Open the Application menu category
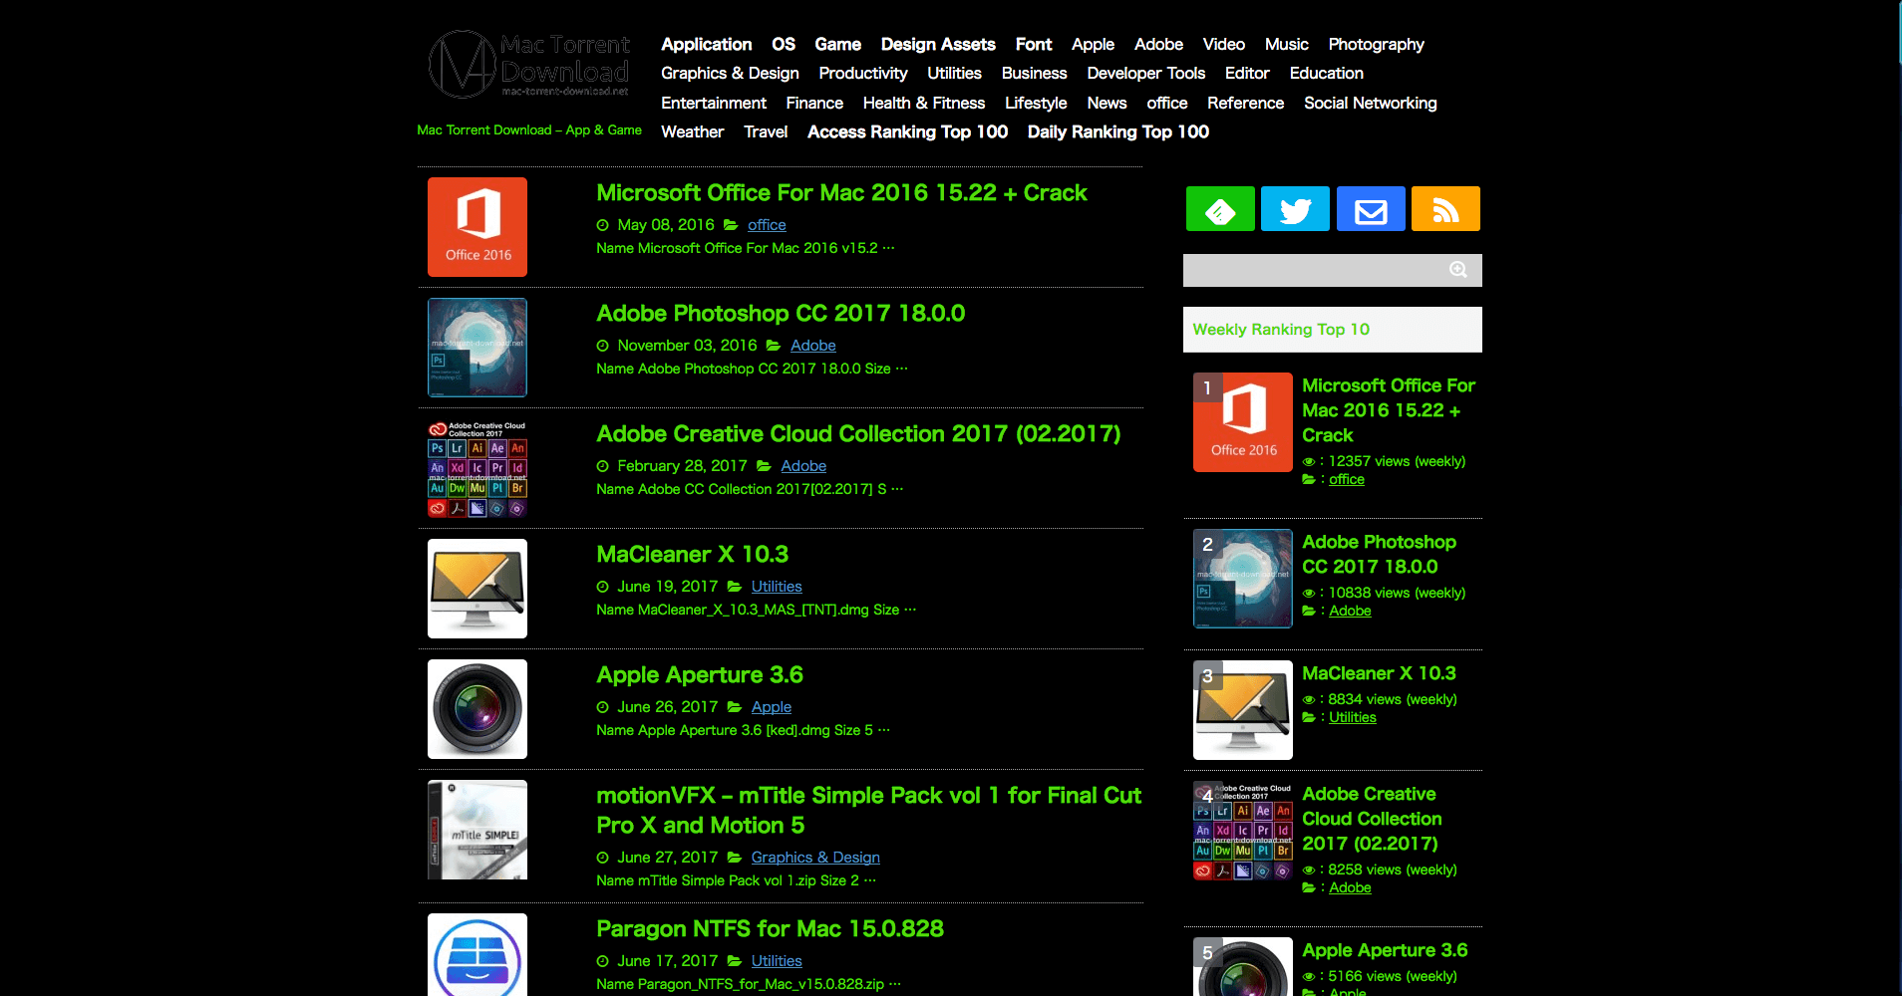The height and width of the screenshot is (996, 1902). point(706,44)
